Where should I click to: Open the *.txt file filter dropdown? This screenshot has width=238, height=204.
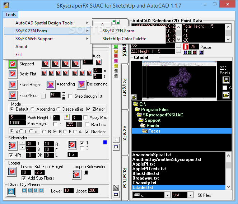[x=190, y=195]
